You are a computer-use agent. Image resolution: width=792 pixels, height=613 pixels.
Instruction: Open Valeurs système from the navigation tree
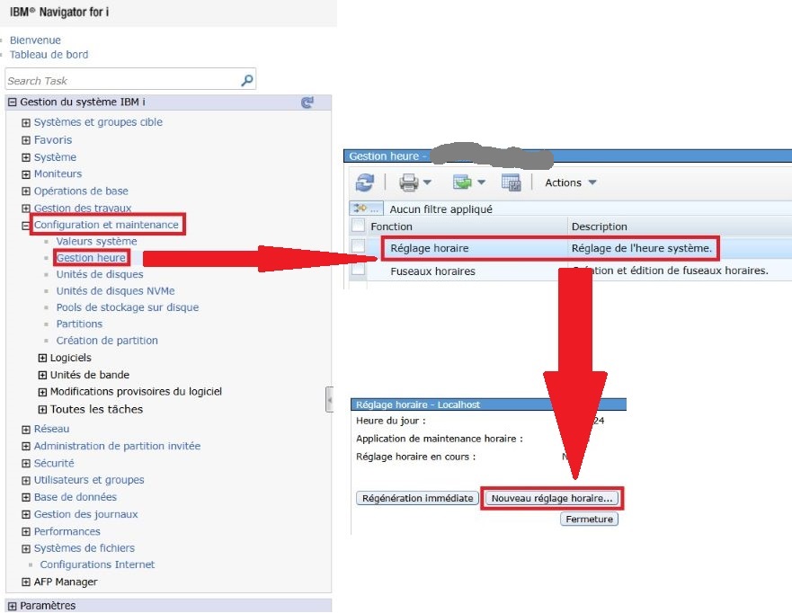click(x=96, y=241)
